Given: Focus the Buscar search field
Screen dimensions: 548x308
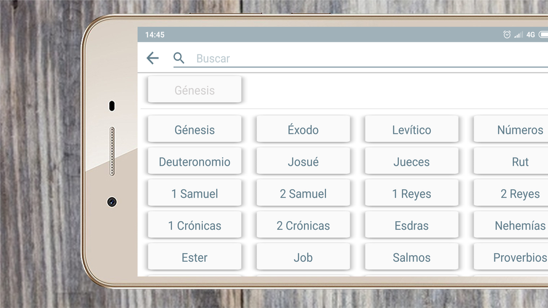Looking at the screenshot, I should click(370, 59).
